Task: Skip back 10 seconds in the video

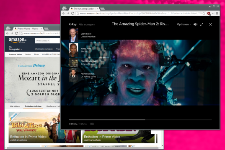Action: (115, 73)
